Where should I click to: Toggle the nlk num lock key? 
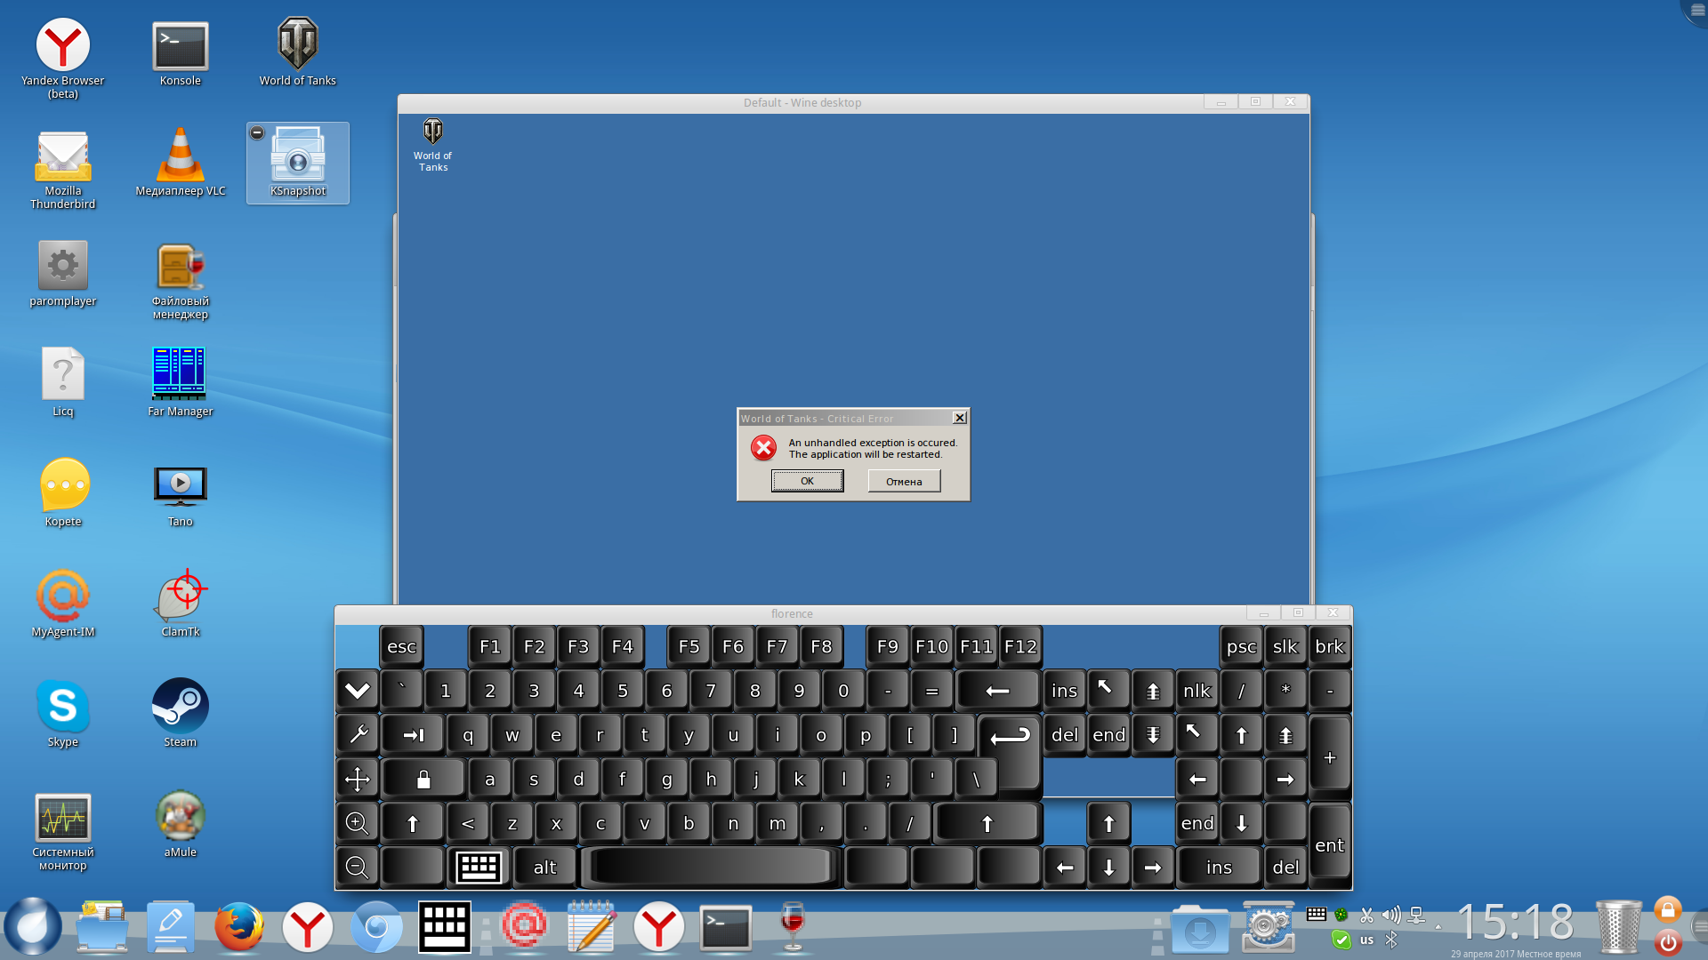coord(1196,691)
